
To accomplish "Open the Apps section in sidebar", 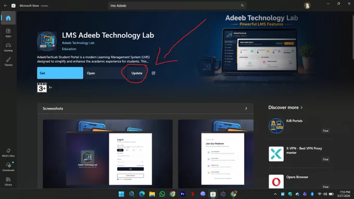I will [x=8, y=33].
